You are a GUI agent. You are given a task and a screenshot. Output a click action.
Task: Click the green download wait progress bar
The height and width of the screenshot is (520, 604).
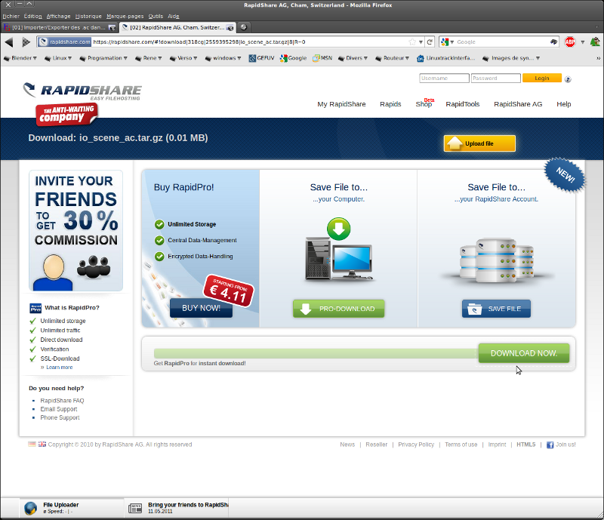tap(316, 353)
